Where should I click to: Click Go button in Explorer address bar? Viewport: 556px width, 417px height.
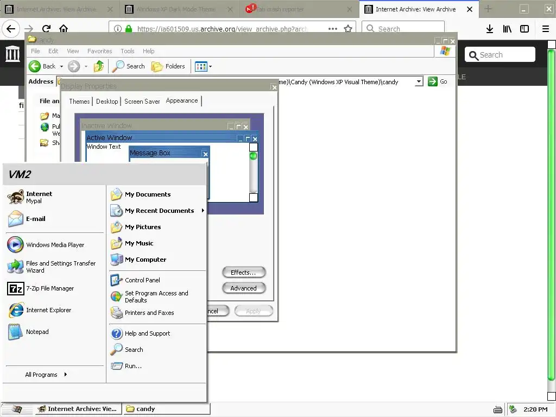[438, 81]
